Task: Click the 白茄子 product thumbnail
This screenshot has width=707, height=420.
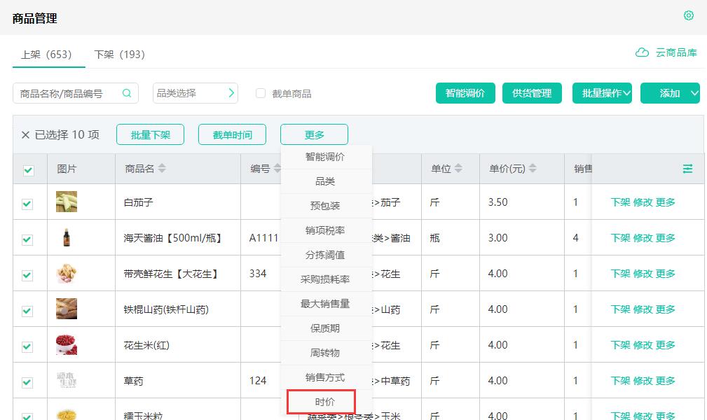Action: click(66, 202)
